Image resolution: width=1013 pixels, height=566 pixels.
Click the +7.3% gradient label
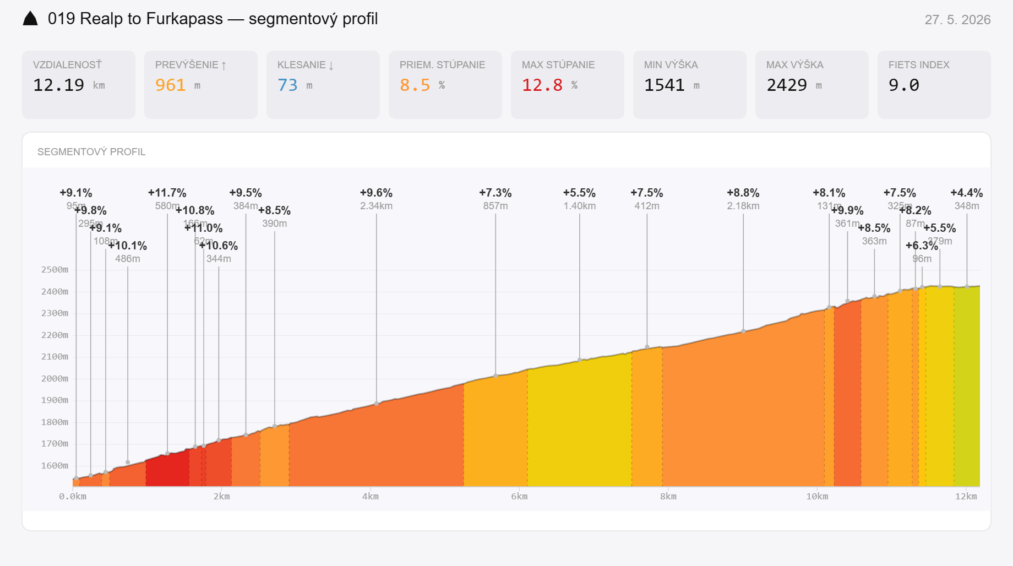pos(495,193)
